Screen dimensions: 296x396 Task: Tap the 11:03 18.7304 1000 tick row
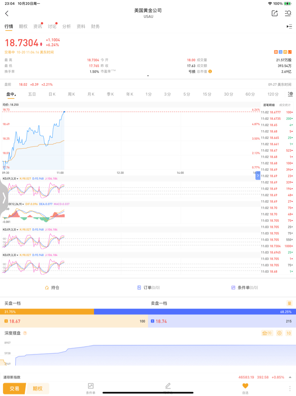pos(277,246)
